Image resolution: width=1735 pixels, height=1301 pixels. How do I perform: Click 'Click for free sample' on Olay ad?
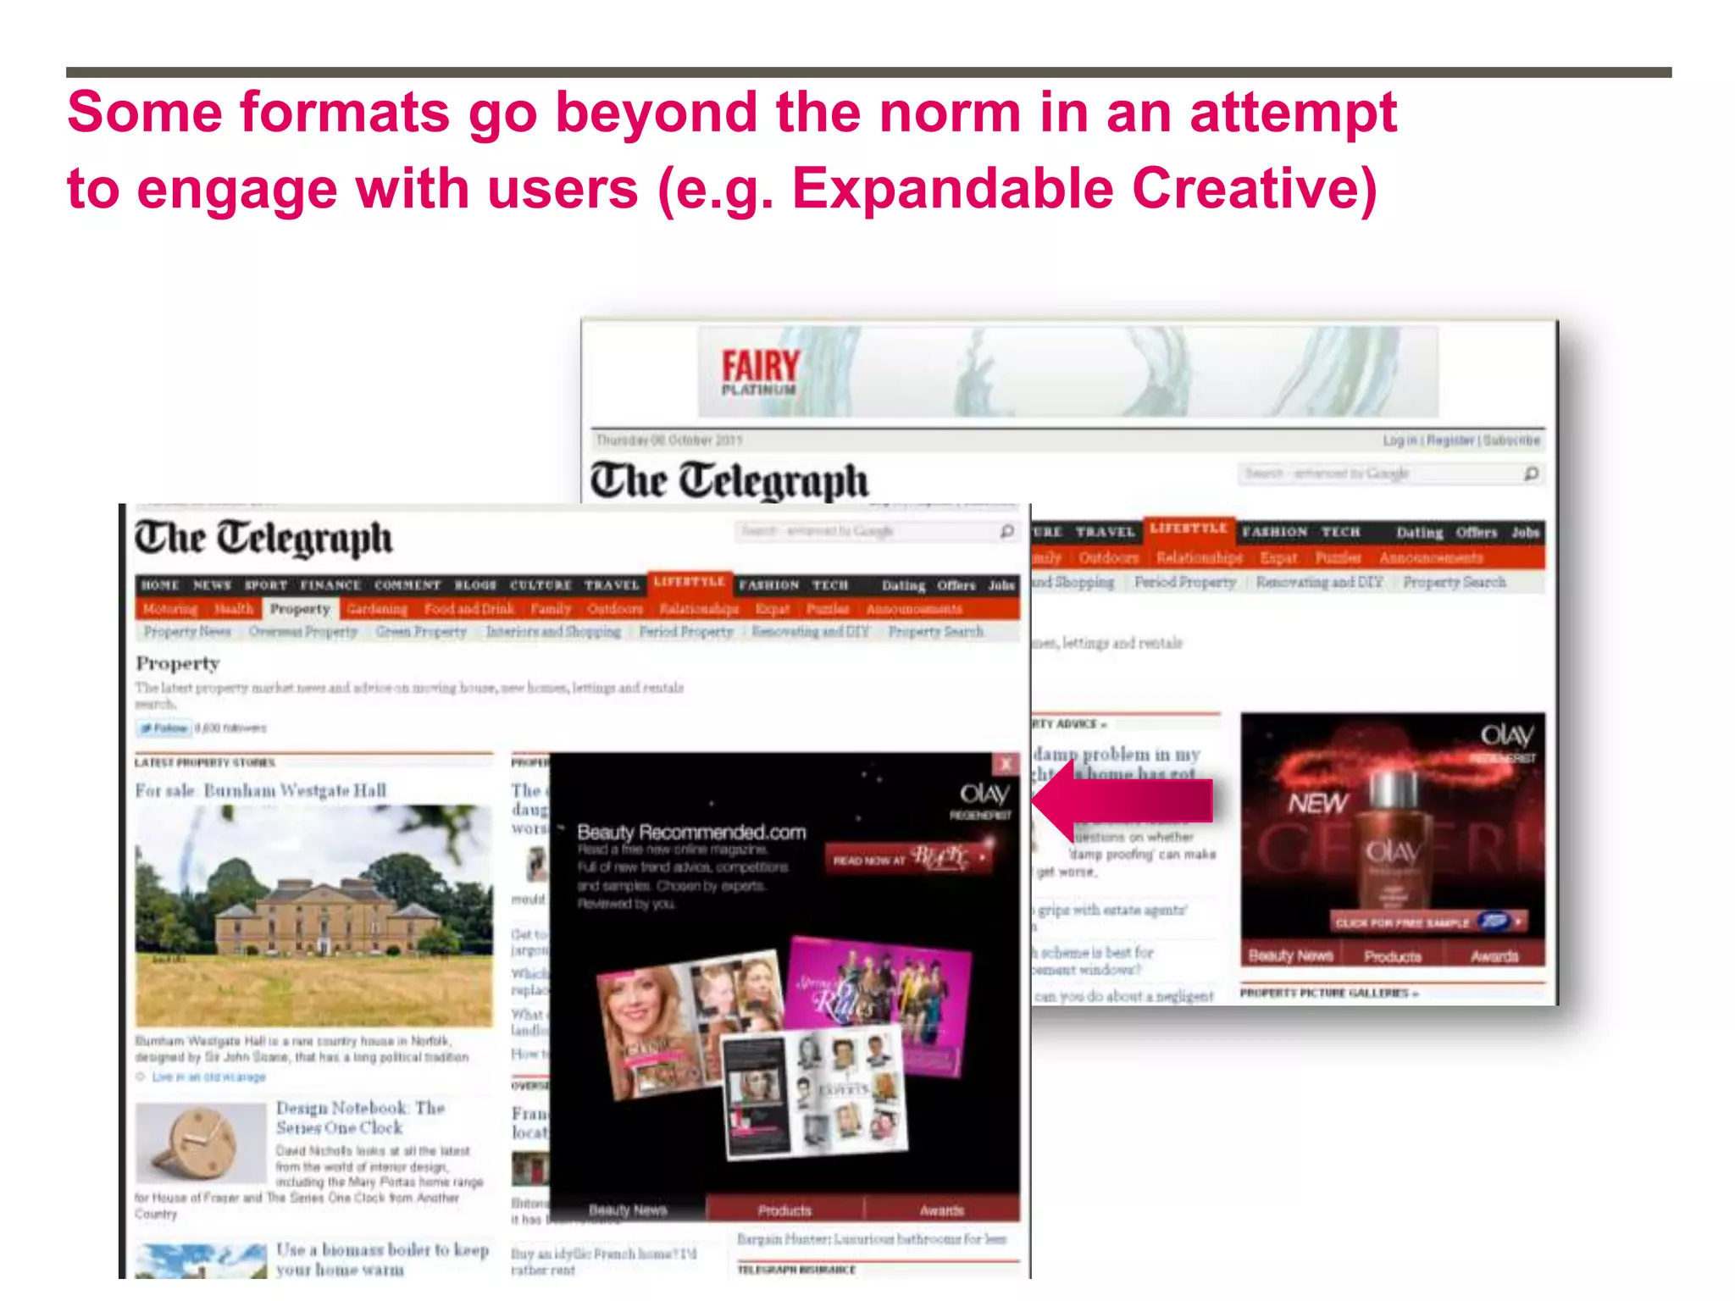tap(1427, 922)
